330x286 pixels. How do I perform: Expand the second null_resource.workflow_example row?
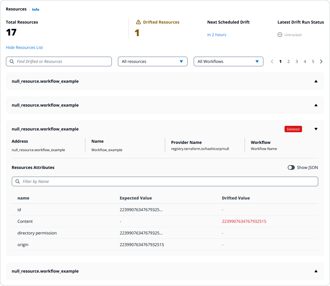(316, 105)
